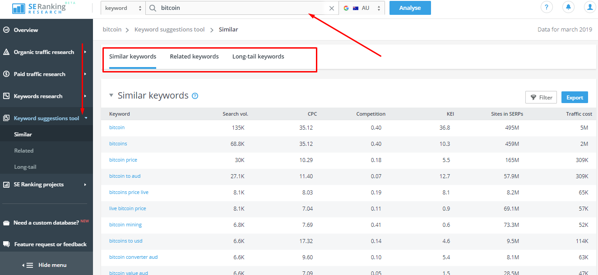
Task: Sort by Keyword column header
Action: click(120, 114)
